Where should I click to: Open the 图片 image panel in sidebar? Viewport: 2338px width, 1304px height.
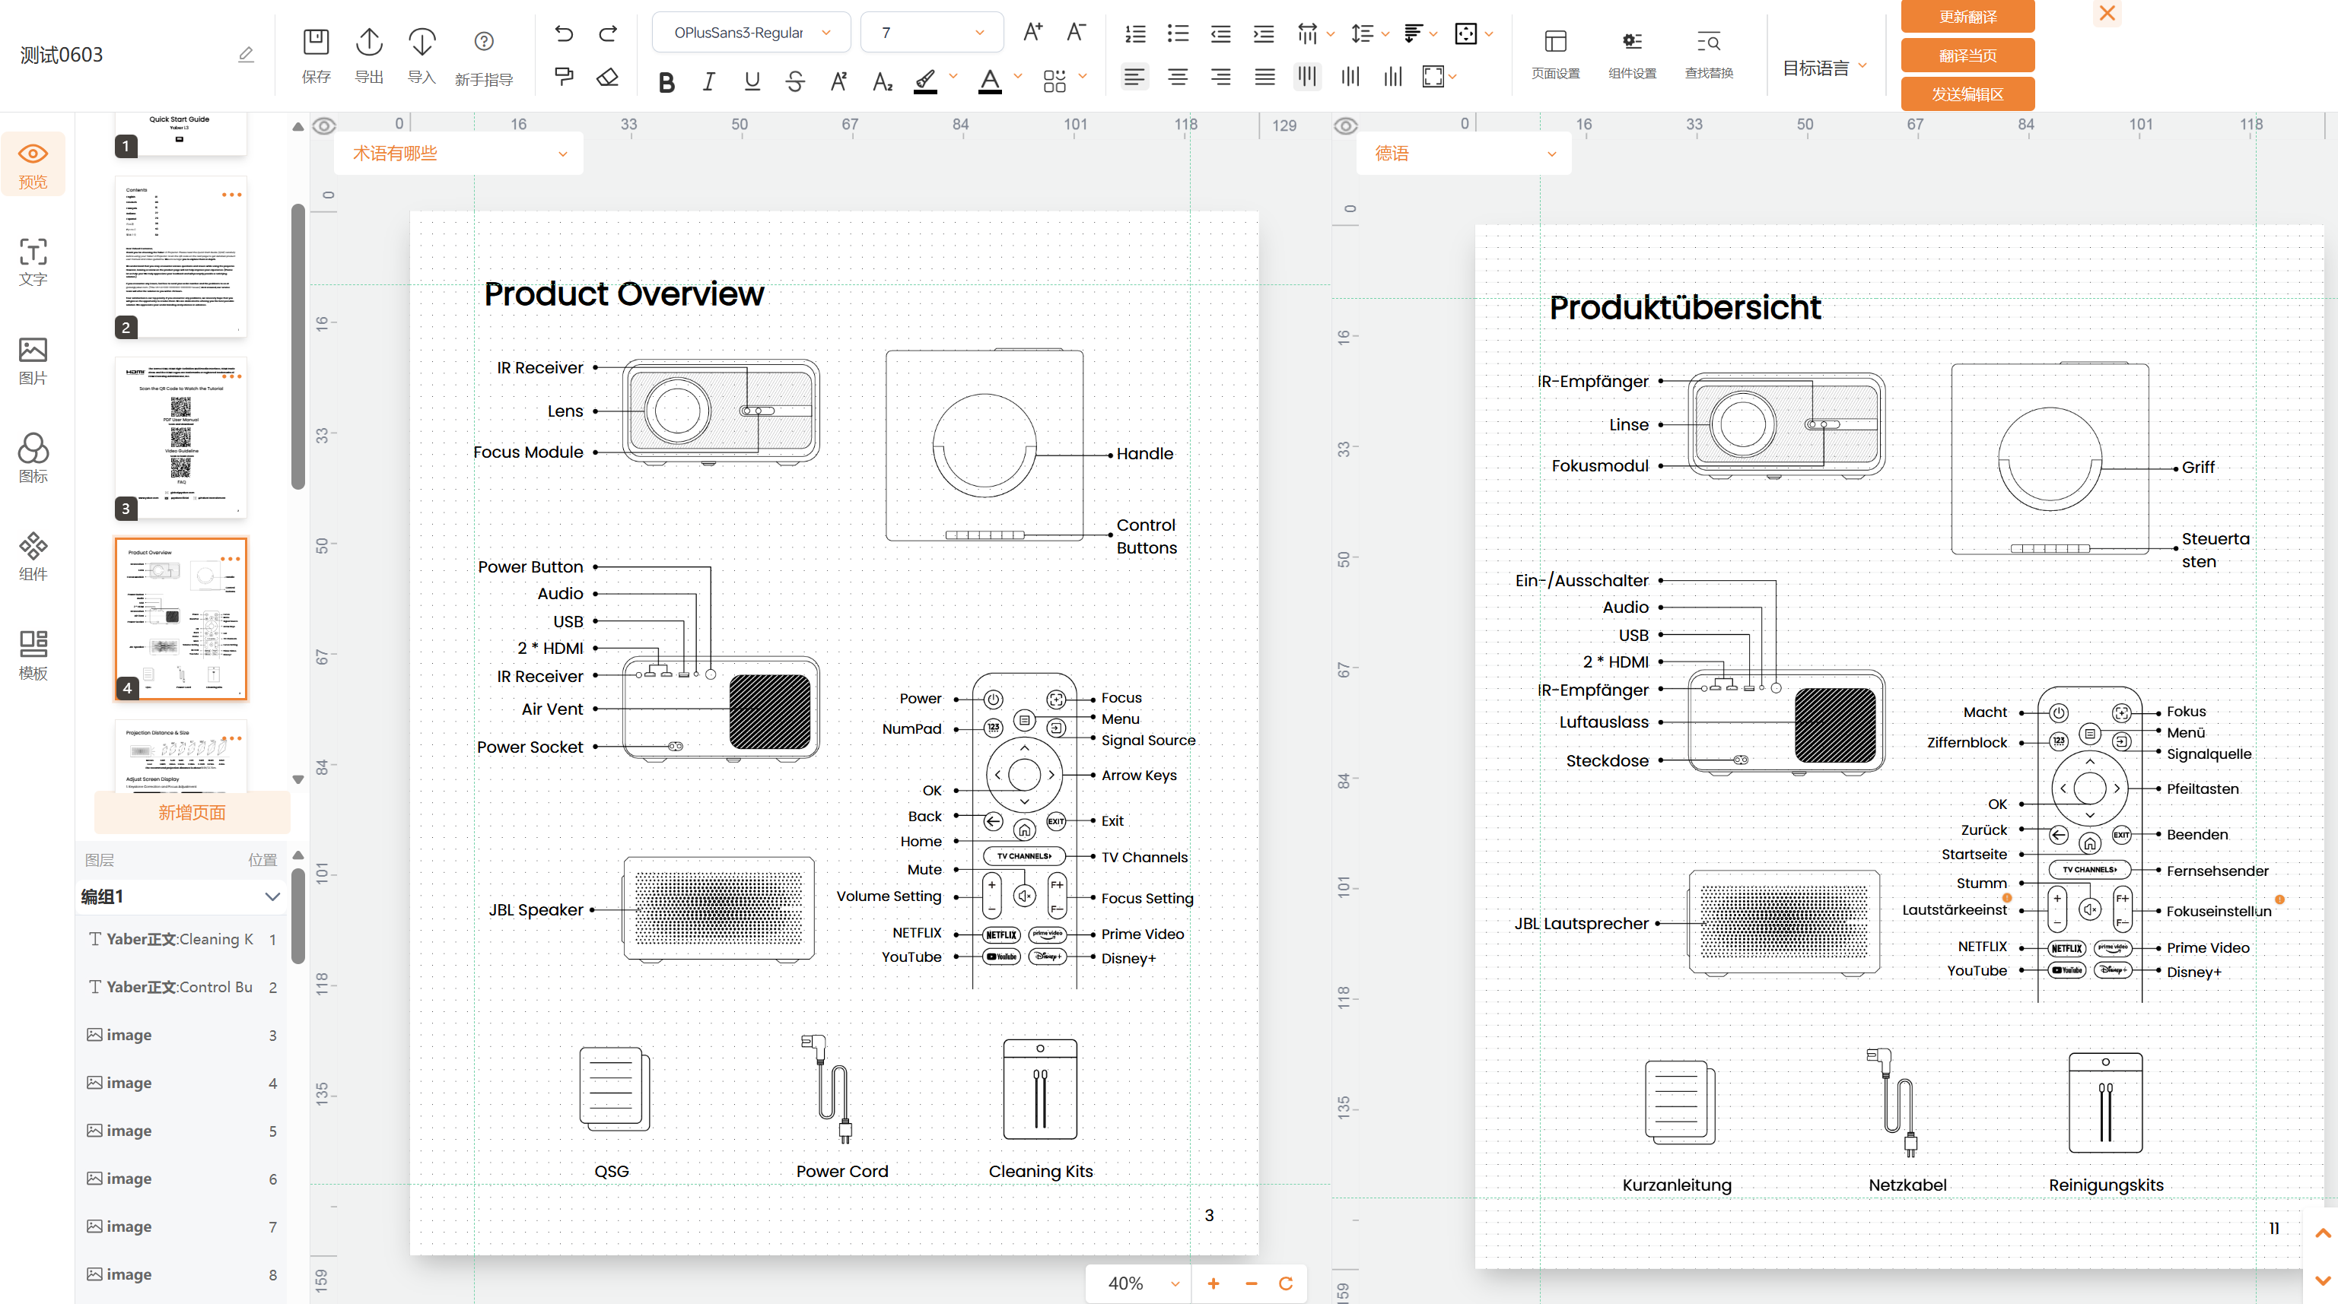tap(33, 360)
